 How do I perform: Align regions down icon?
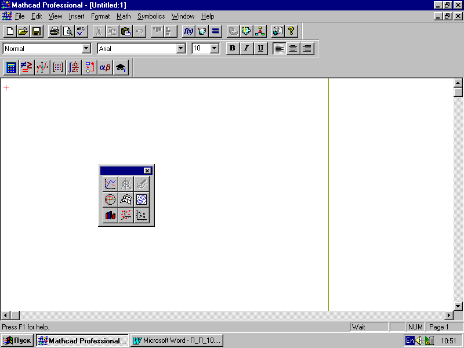coord(171,31)
